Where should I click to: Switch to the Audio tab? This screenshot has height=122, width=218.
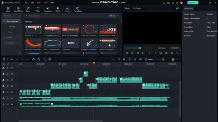coord(28,9)
